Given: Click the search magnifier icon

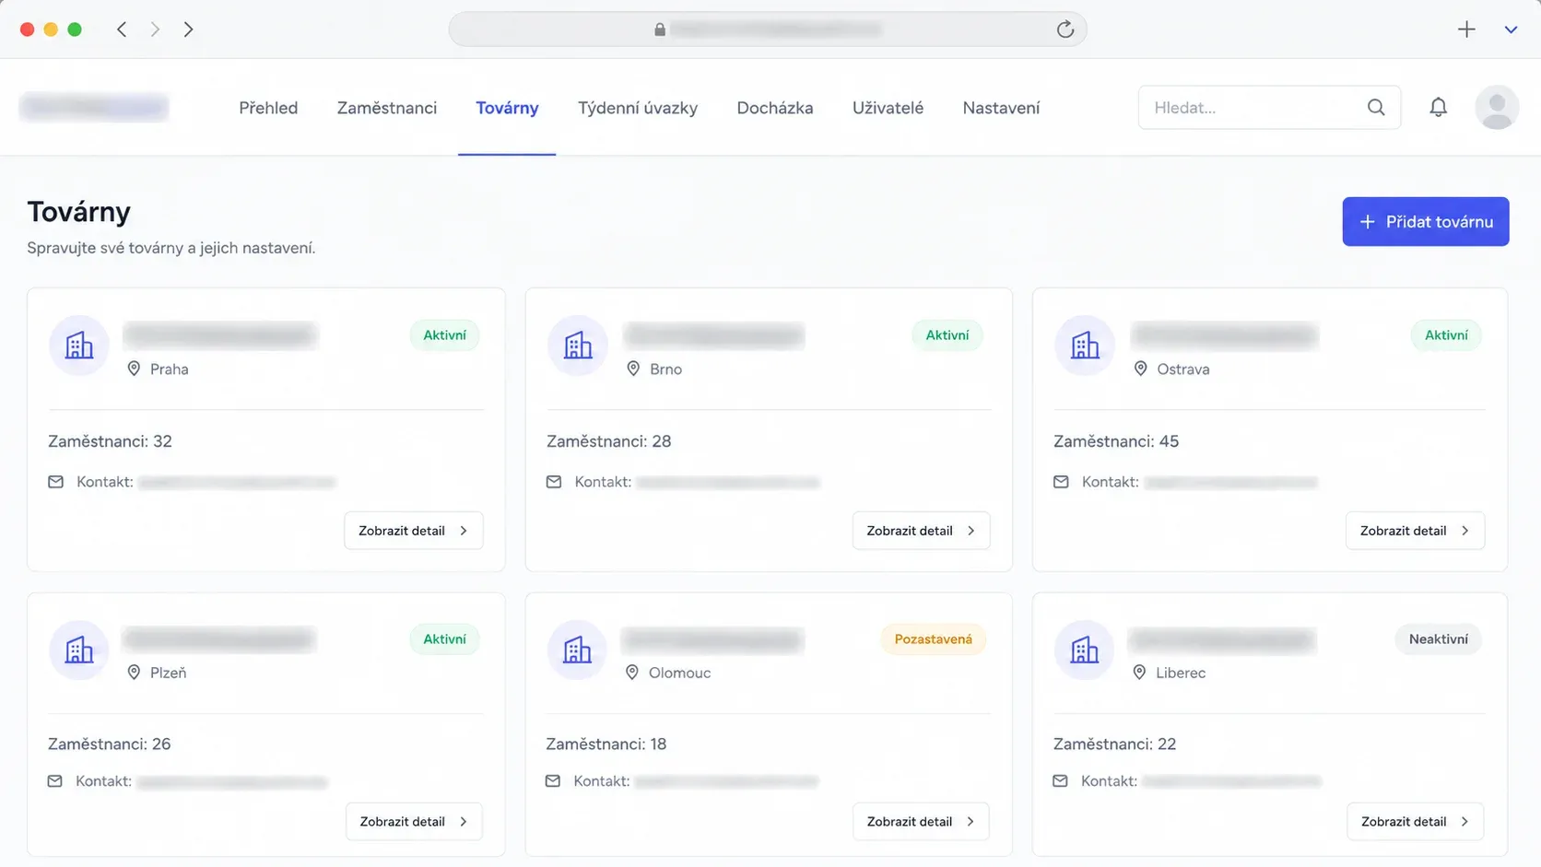Looking at the screenshot, I should [1376, 108].
